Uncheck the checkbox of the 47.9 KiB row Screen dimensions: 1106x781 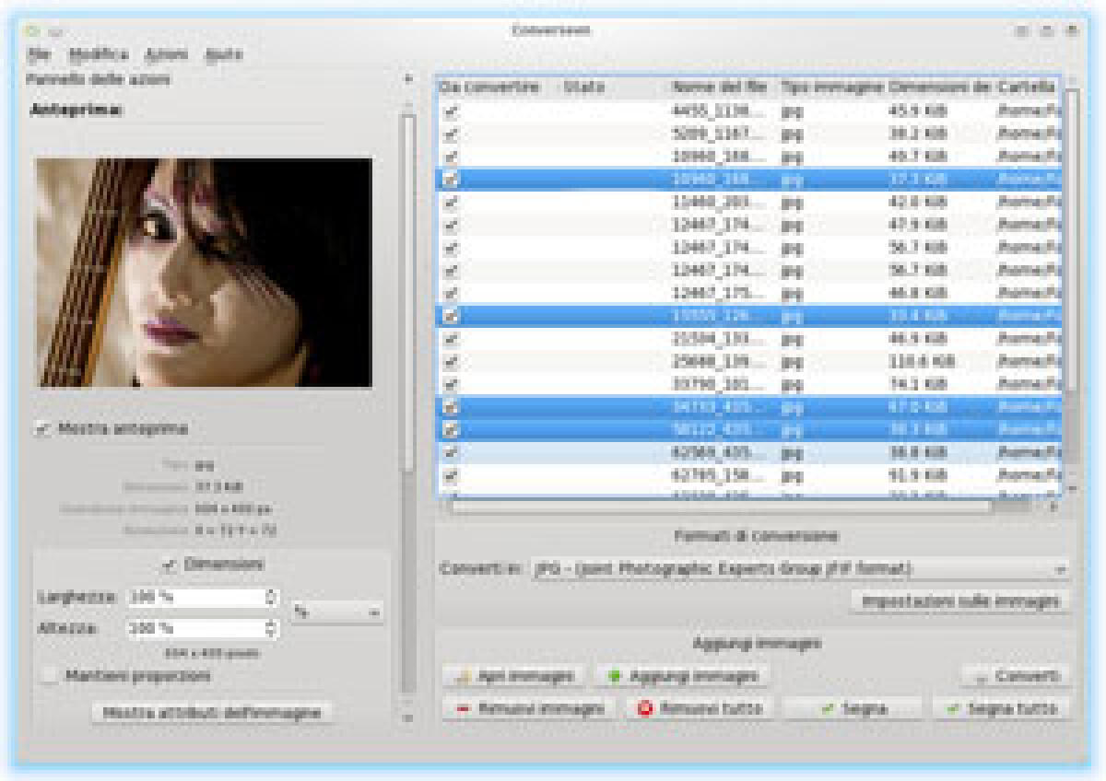[x=451, y=225]
